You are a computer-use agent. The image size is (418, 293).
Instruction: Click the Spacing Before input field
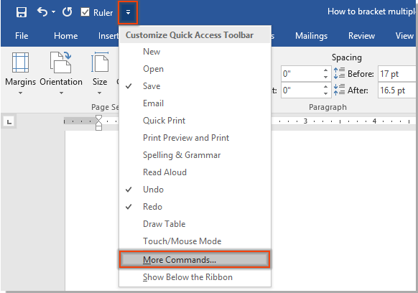pos(397,74)
